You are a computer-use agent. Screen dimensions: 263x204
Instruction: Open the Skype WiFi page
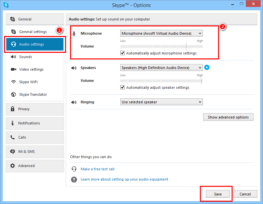pos(35,82)
